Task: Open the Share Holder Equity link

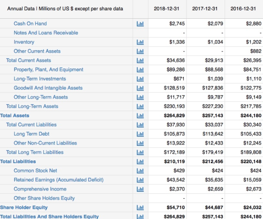Action: click(x=24, y=207)
